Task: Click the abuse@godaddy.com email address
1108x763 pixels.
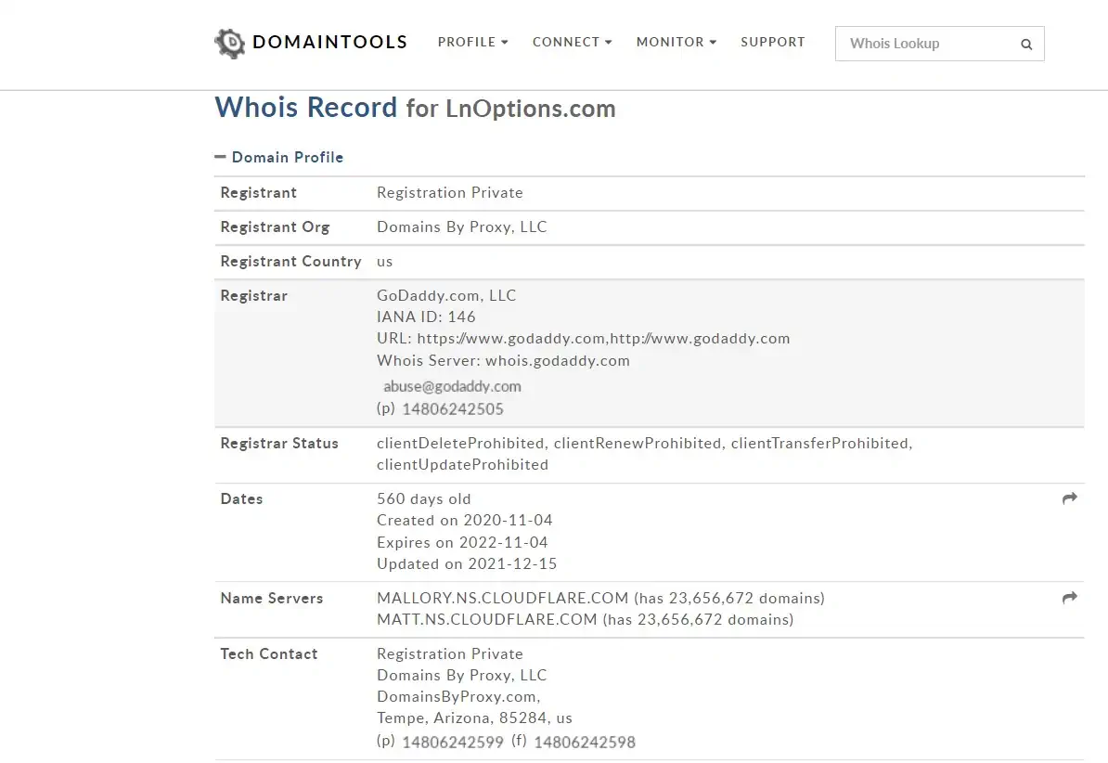Action: pyautogui.click(x=452, y=387)
